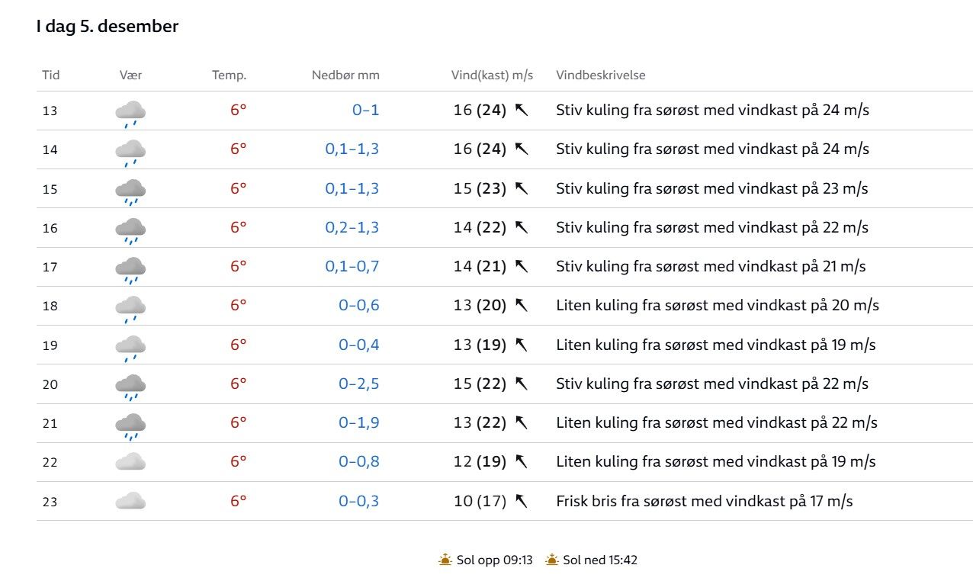Click the Vind(kast) m/s column header
Image resolution: width=973 pixels, height=581 pixels.
pyautogui.click(x=492, y=75)
